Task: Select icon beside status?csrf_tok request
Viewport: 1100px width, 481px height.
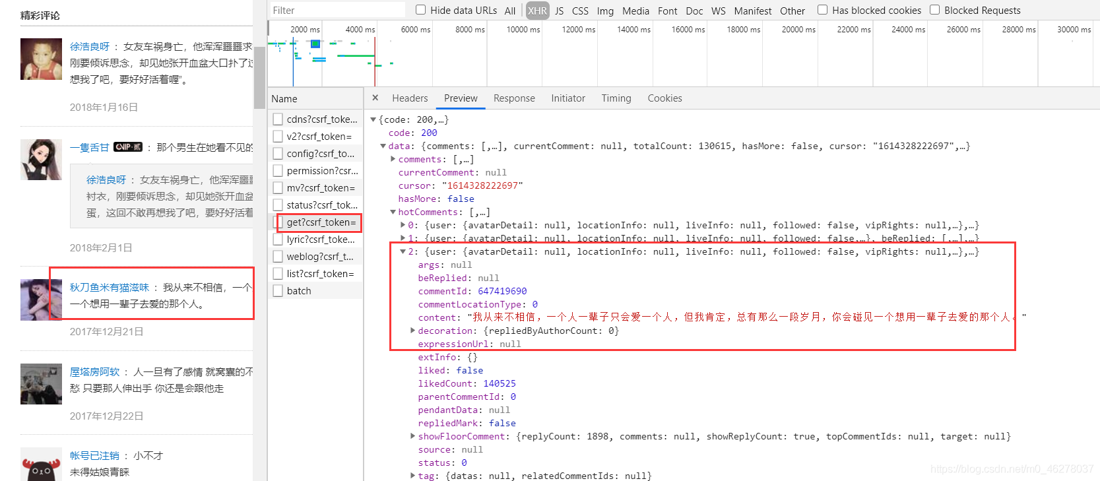Action: coord(278,205)
